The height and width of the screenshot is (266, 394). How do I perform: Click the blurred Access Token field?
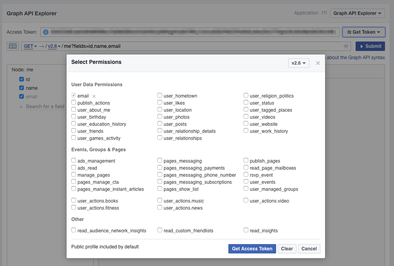click(x=190, y=32)
